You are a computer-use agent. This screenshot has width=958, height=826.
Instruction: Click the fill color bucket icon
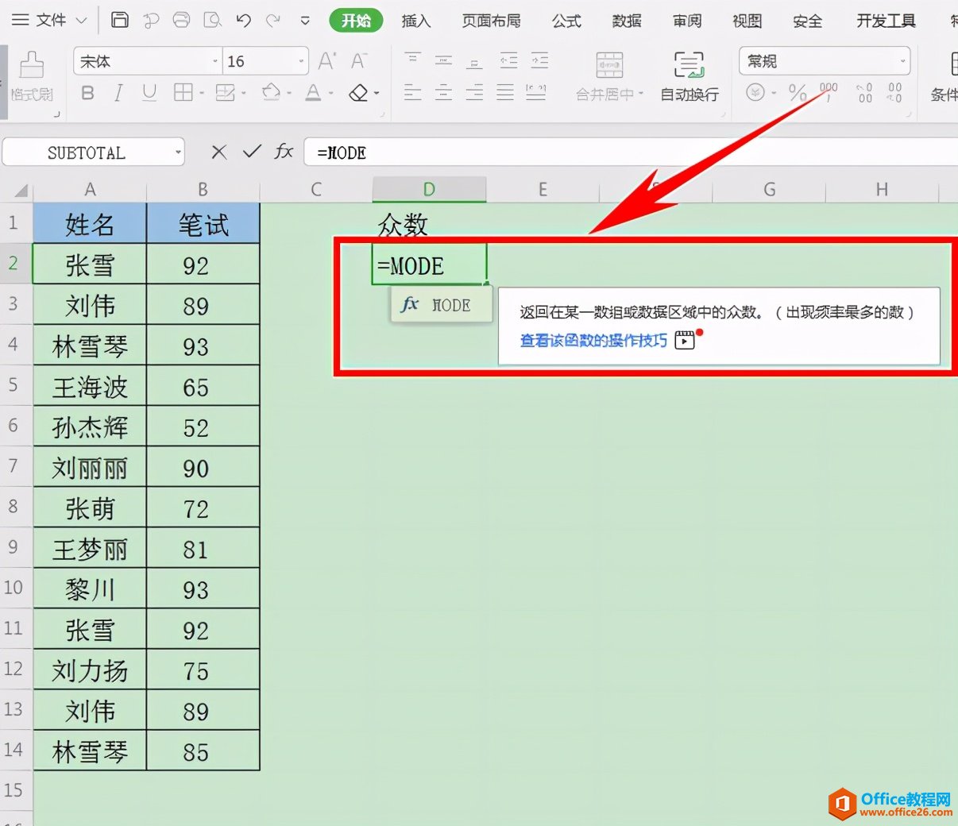point(271,93)
